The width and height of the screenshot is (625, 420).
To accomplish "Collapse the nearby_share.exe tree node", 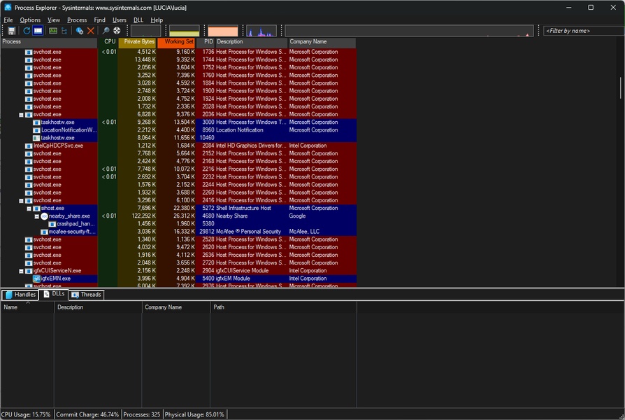I will click(37, 216).
